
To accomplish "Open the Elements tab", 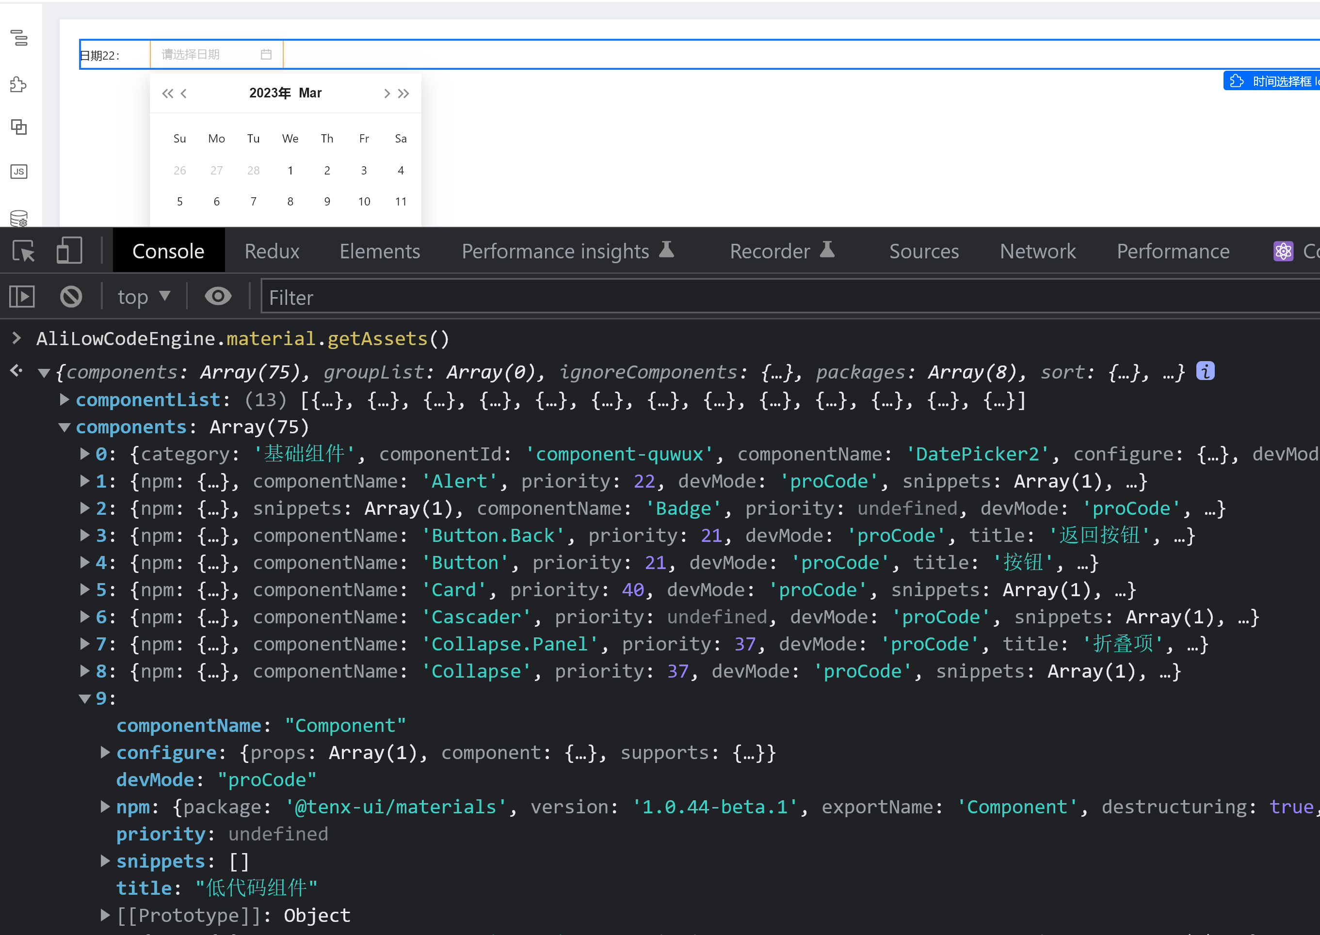I will [380, 251].
